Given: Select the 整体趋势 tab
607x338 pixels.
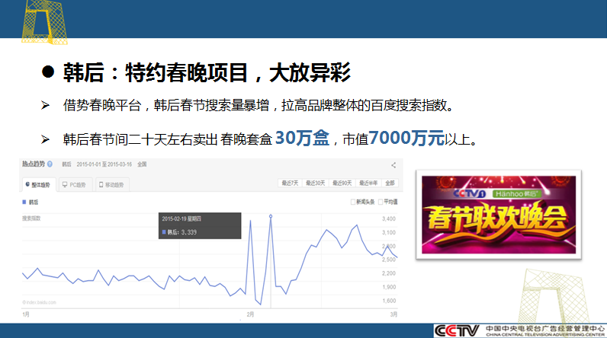Looking at the screenshot, I should [38, 185].
